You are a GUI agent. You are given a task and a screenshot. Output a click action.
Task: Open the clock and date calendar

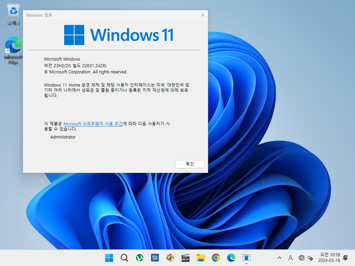(329, 258)
